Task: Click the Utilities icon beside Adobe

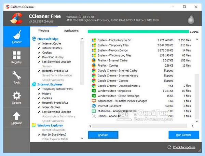Action: [x=94, y=116]
